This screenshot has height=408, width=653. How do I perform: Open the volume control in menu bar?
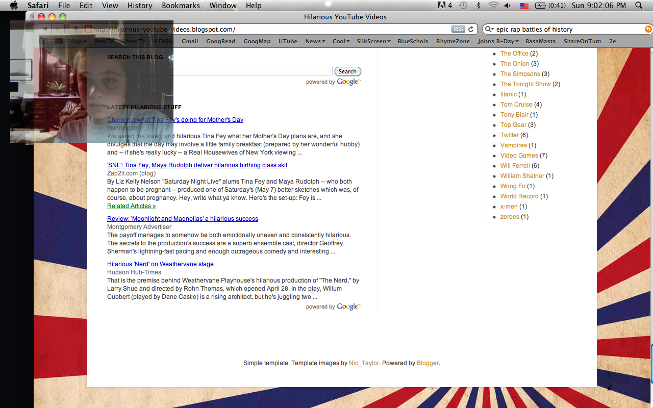[x=508, y=6]
